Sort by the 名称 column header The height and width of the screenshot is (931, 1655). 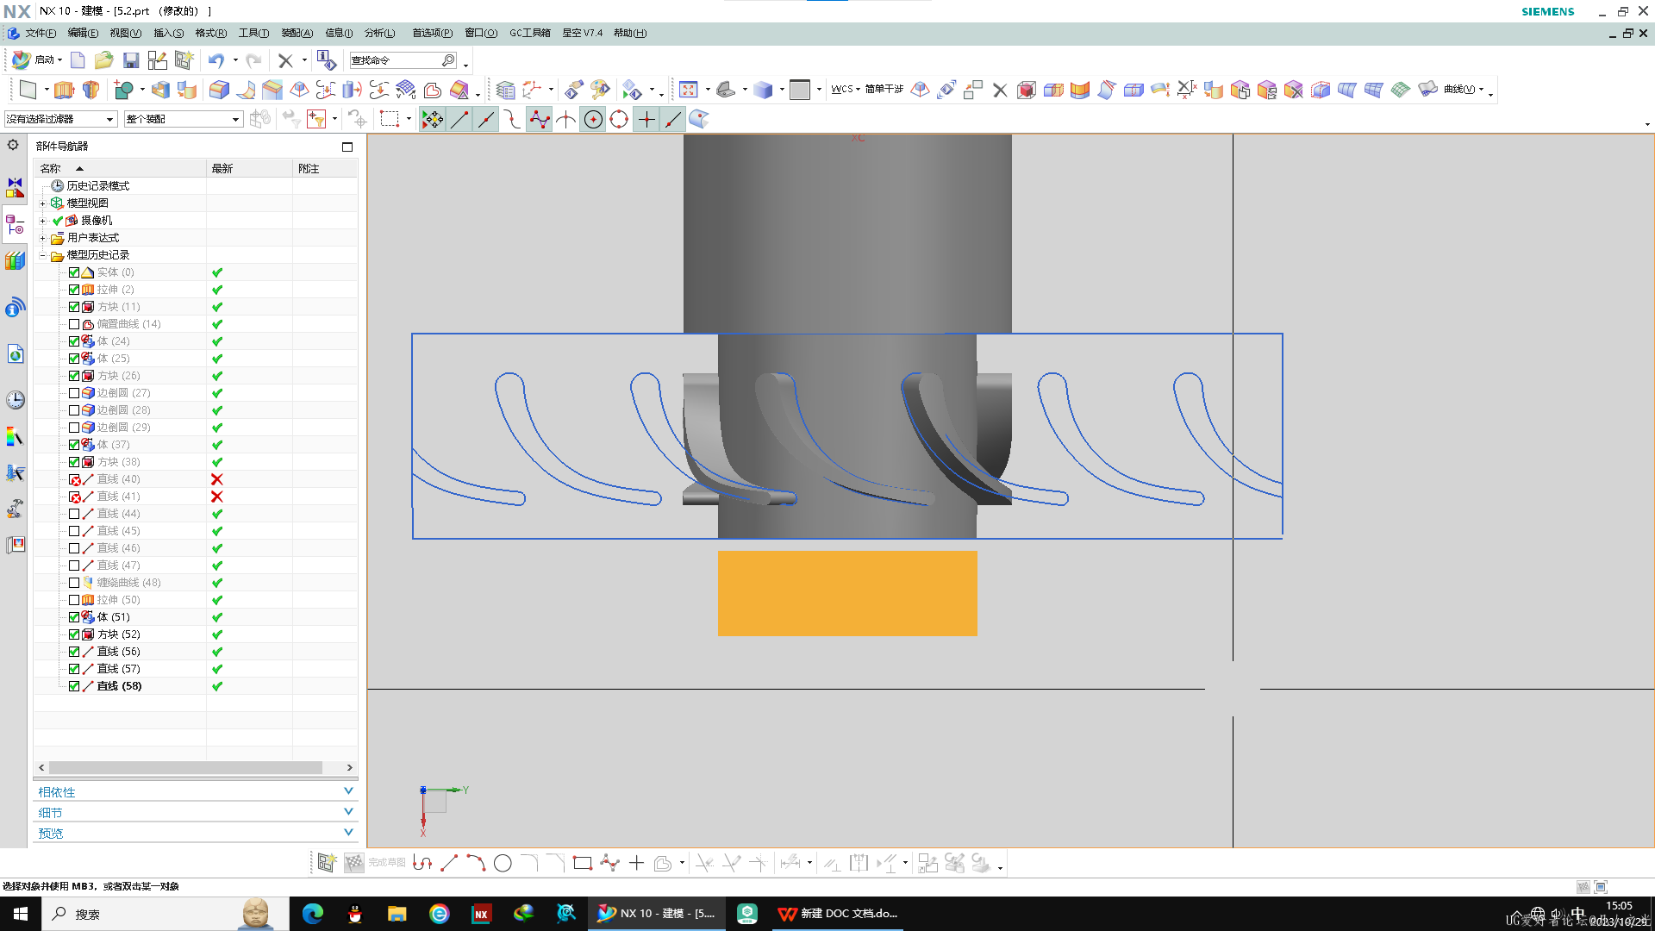coord(120,168)
